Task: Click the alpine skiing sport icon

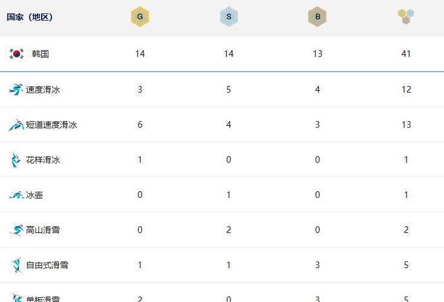Action: tap(16, 230)
